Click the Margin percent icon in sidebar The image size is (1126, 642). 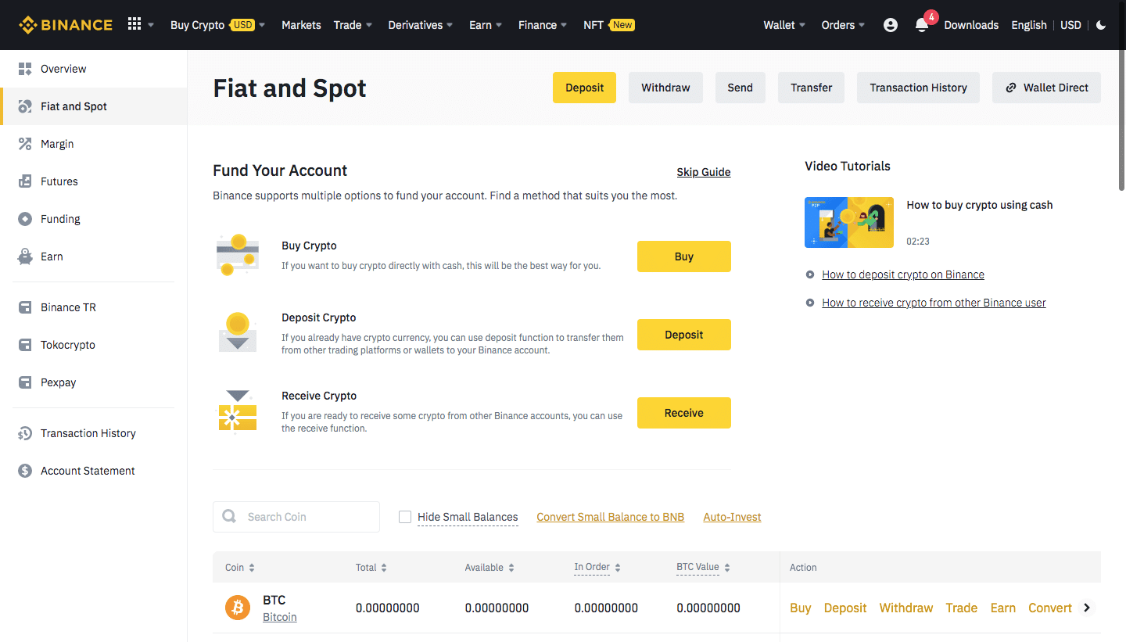click(x=25, y=144)
